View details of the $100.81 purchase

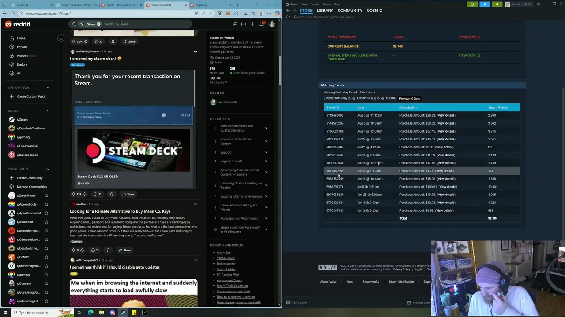click(448, 187)
